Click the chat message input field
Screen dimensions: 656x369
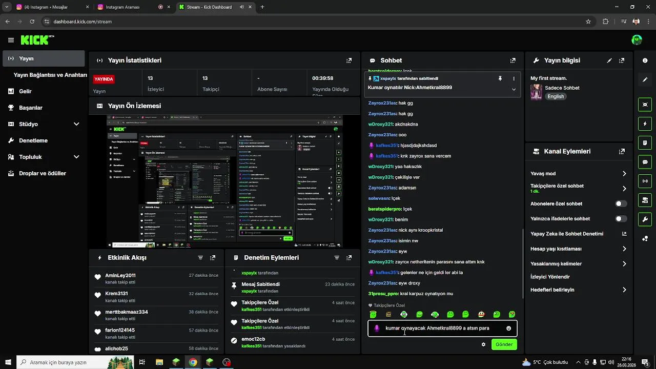coord(442,329)
